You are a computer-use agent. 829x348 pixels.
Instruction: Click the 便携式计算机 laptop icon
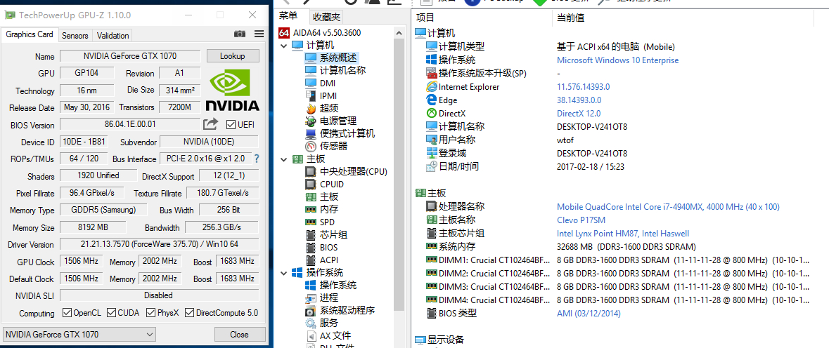tap(310, 133)
